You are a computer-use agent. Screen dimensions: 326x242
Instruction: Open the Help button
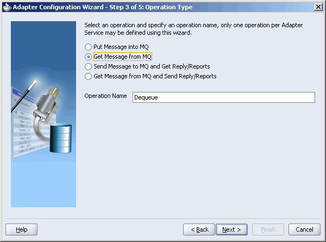point(21,229)
